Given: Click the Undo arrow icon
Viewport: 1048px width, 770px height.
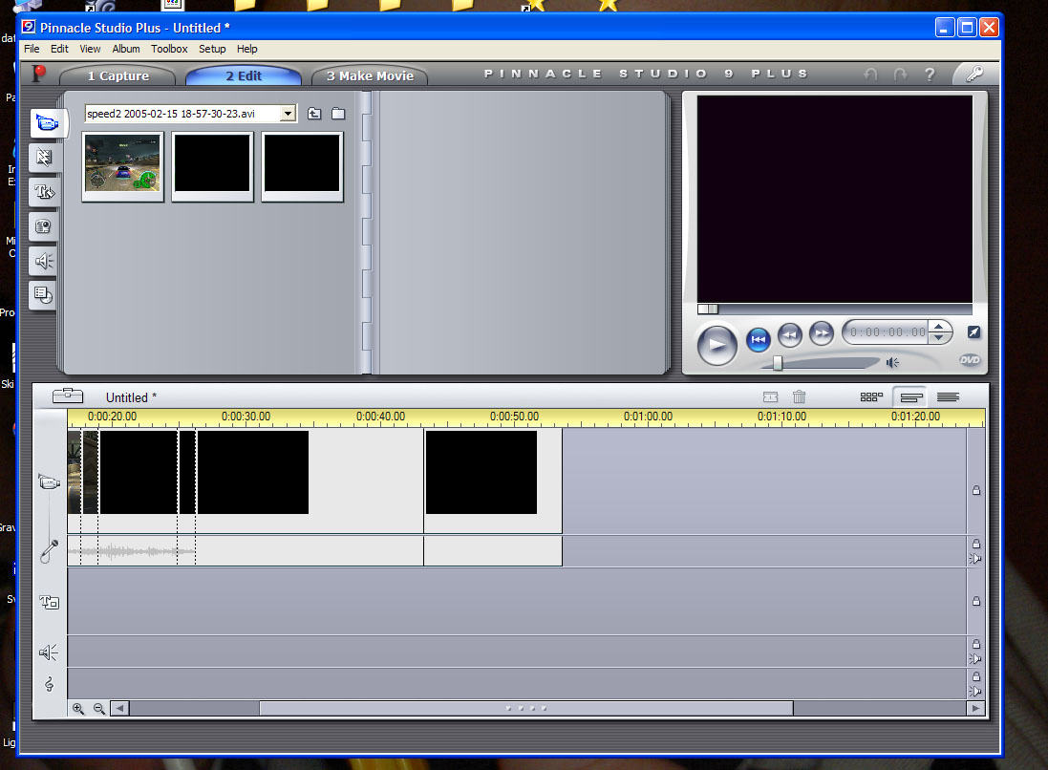Looking at the screenshot, I should (x=870, y=75).
